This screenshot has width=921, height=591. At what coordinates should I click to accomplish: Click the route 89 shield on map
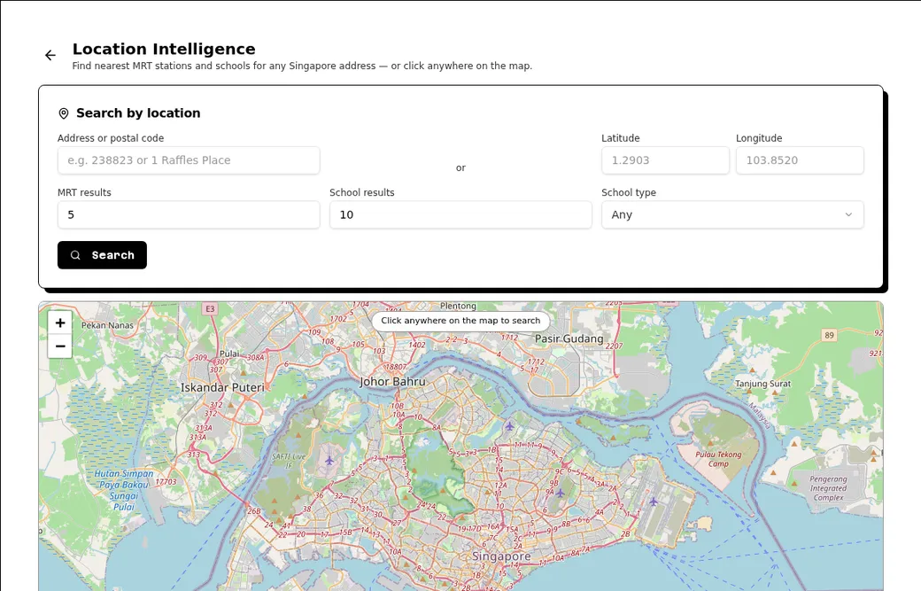[x=829, y=336]
